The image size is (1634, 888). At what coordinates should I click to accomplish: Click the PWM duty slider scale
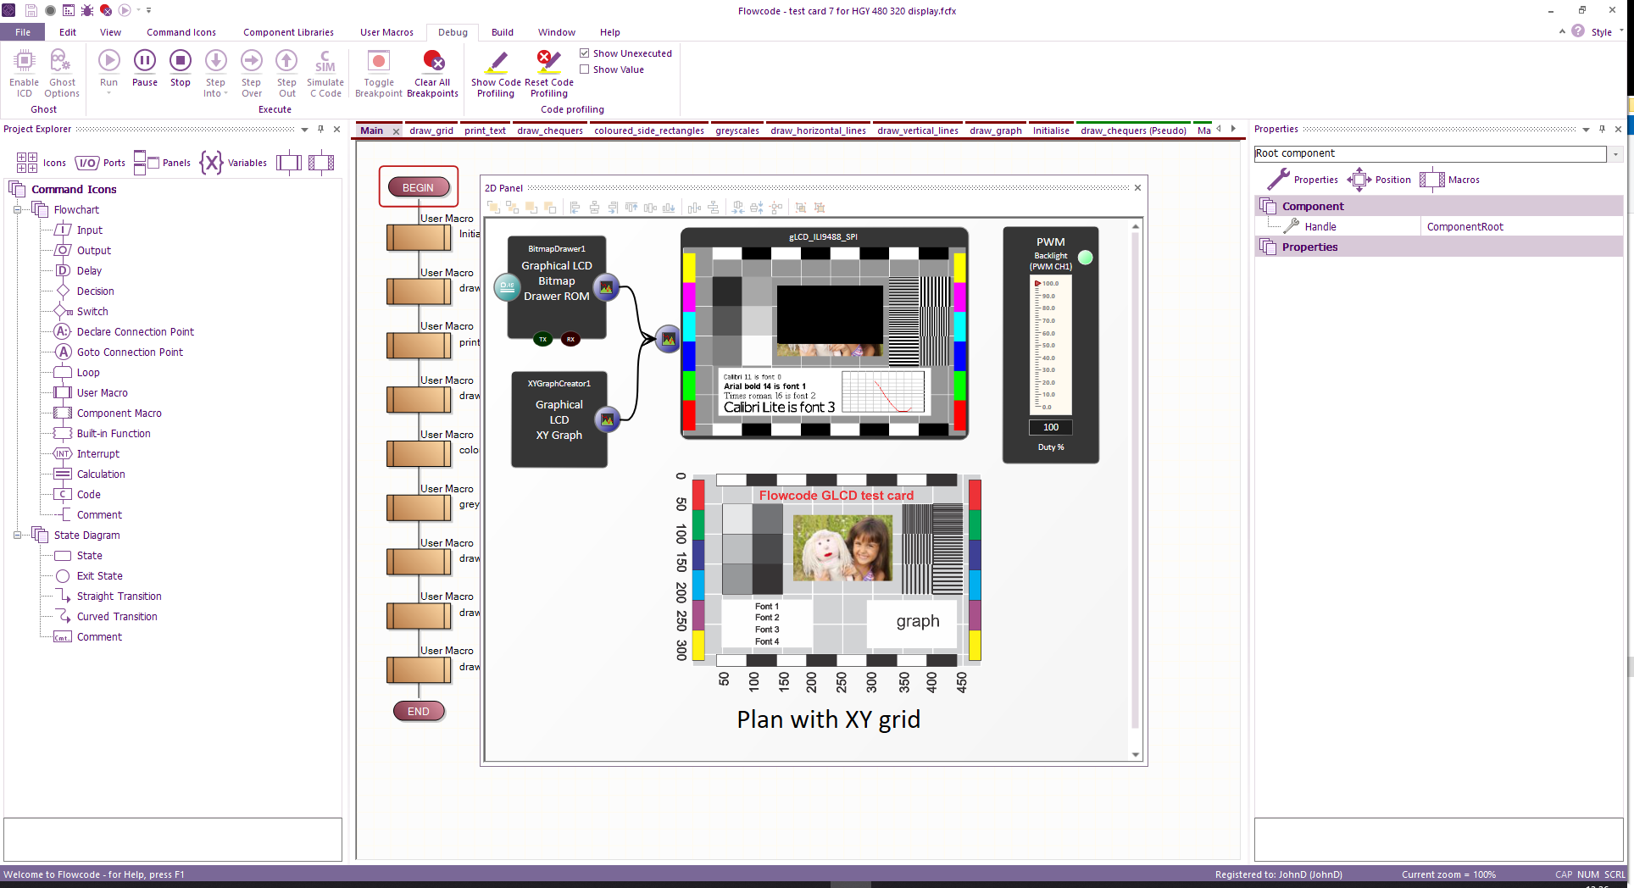coord(1050,346)
